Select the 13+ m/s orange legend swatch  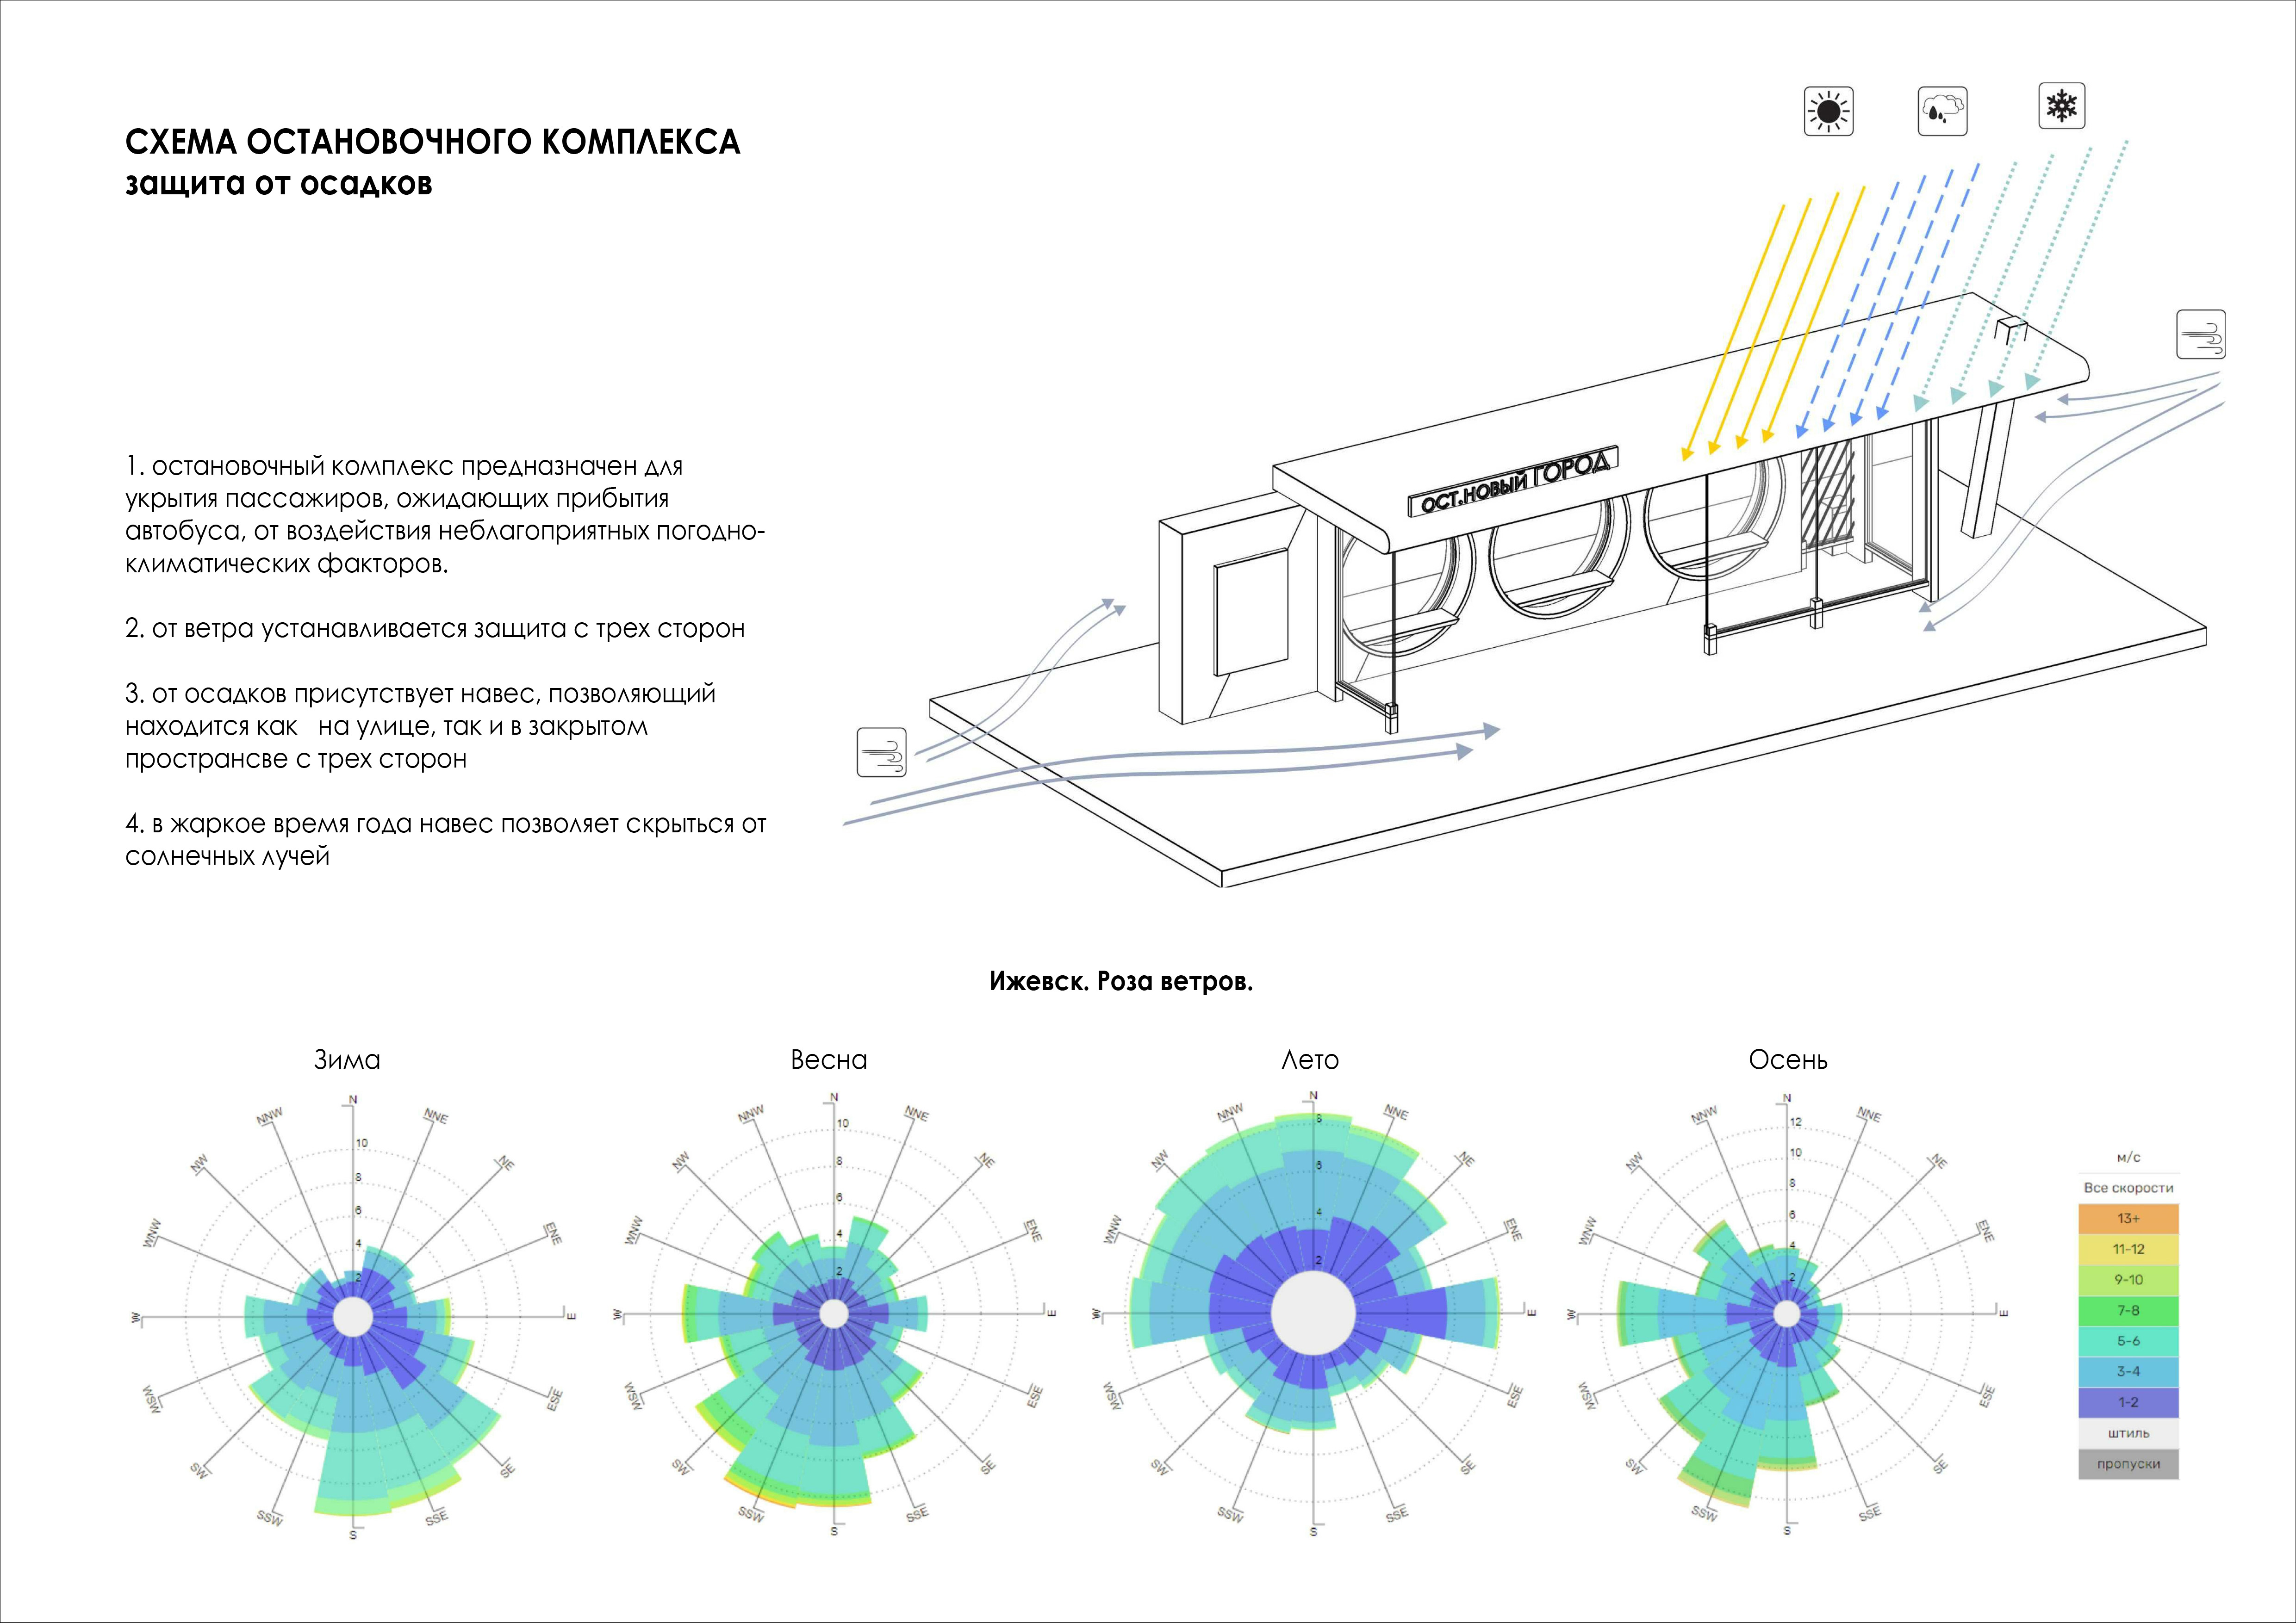pyautogui.click(x=2128, y=1218)
